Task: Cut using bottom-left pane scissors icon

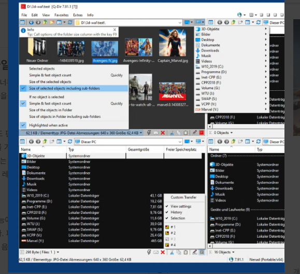Action: point(172,252)
